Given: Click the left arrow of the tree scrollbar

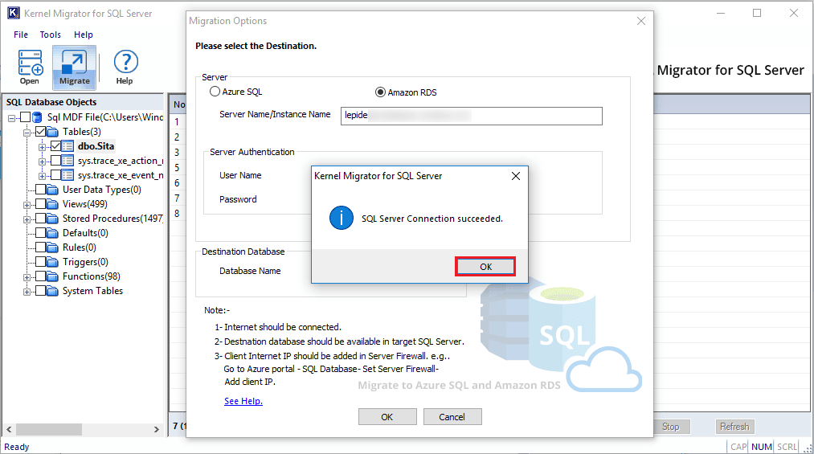Looking at the screenshot, I should pyautogui.click(x=9, y=430).
